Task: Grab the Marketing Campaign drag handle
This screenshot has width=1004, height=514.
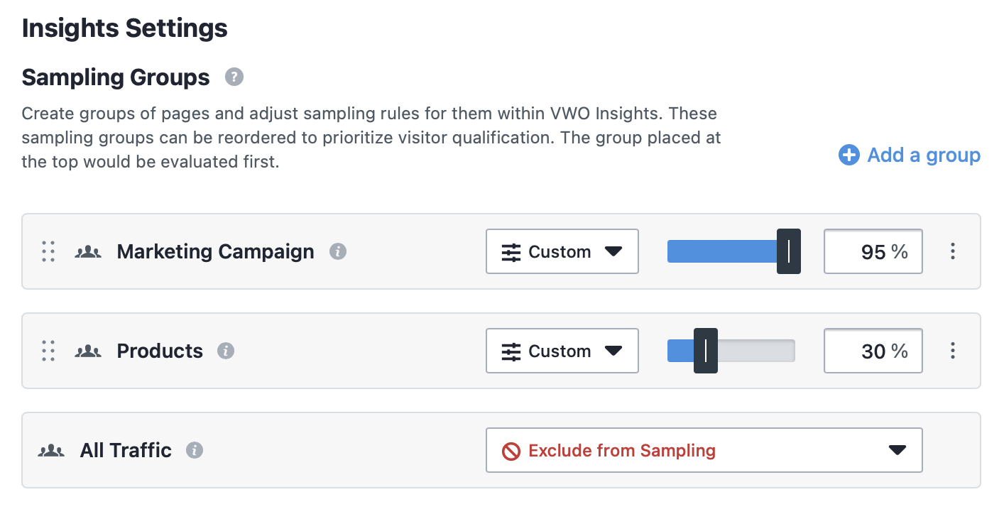Action: [48, 251]
